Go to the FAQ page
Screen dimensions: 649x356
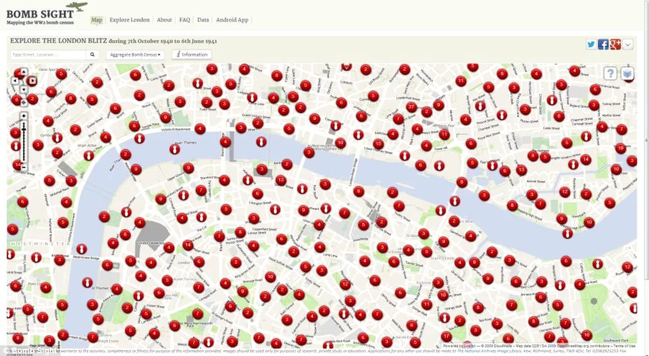click(x=185, y=20)
